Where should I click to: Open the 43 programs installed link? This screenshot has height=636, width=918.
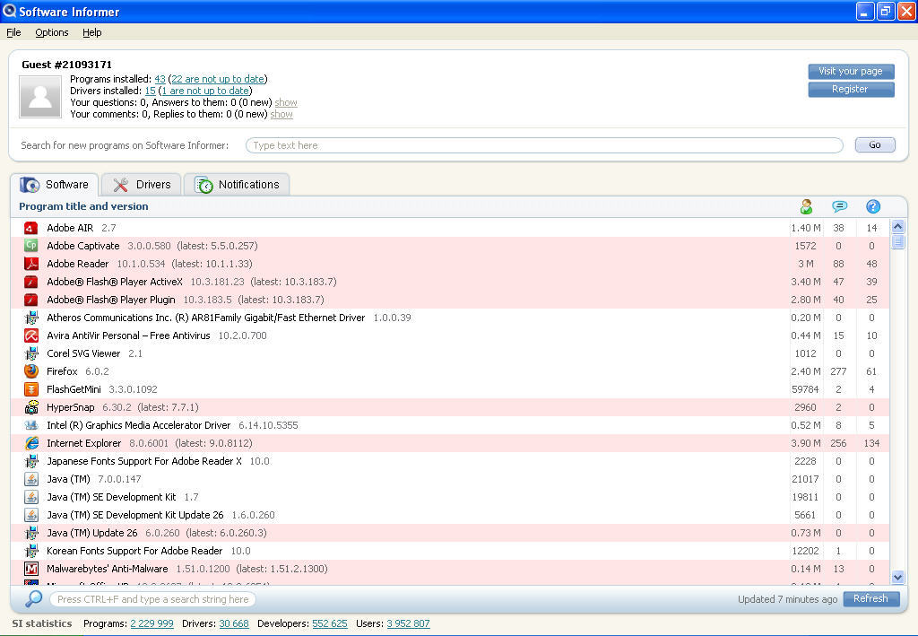click(160, 79)
